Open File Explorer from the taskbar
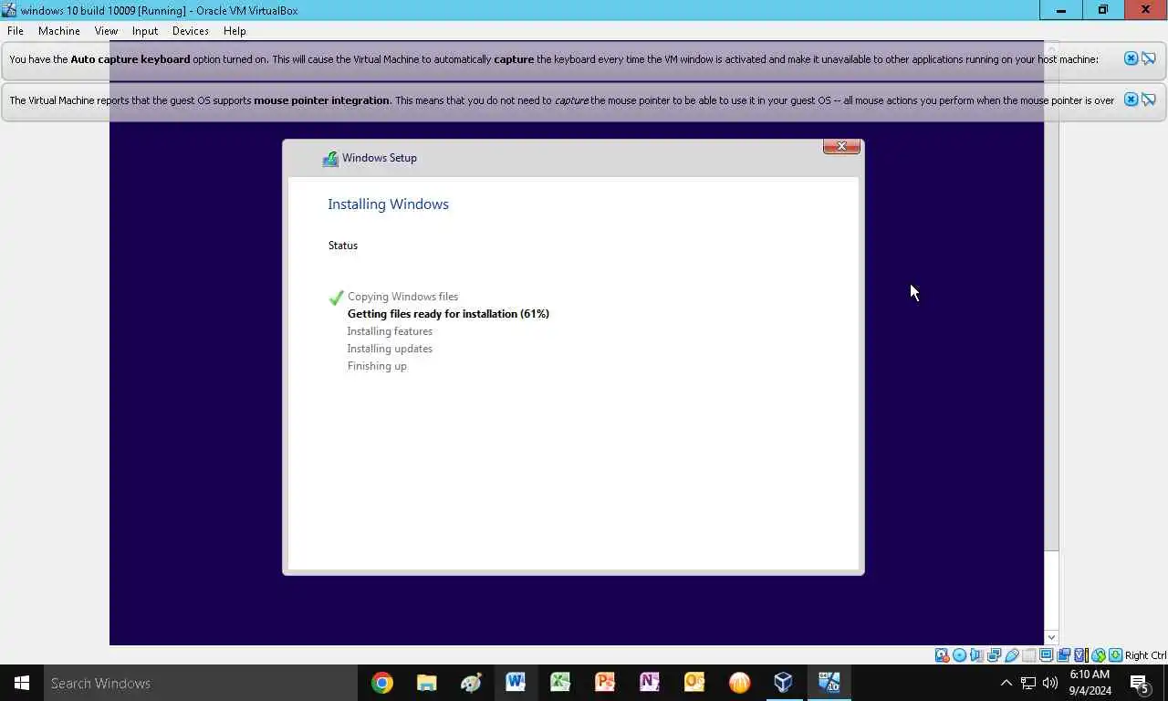This screenshot has height=701, width=1168. 426,683
